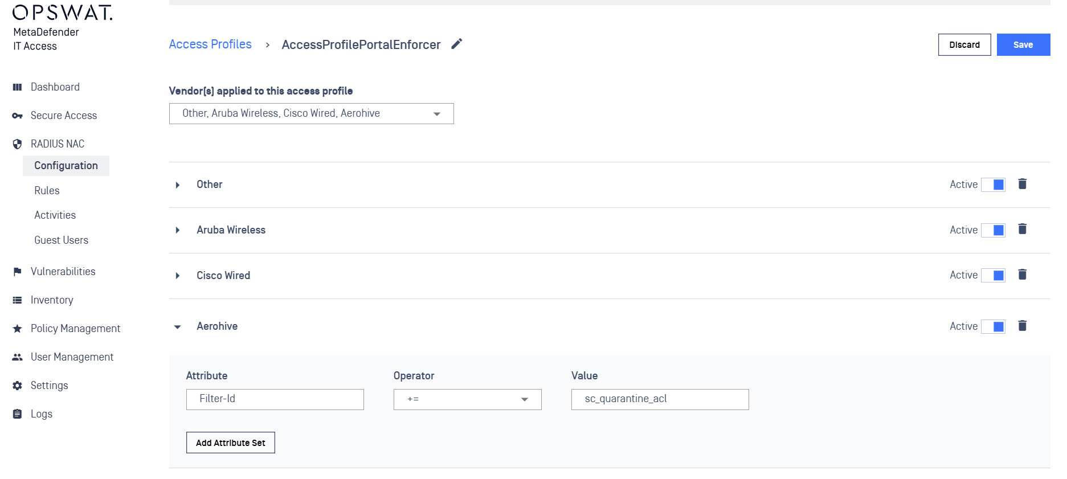Delete the Other vendor row
This screenshot has width=1067, height=479.
click(x=1023, y=184)
